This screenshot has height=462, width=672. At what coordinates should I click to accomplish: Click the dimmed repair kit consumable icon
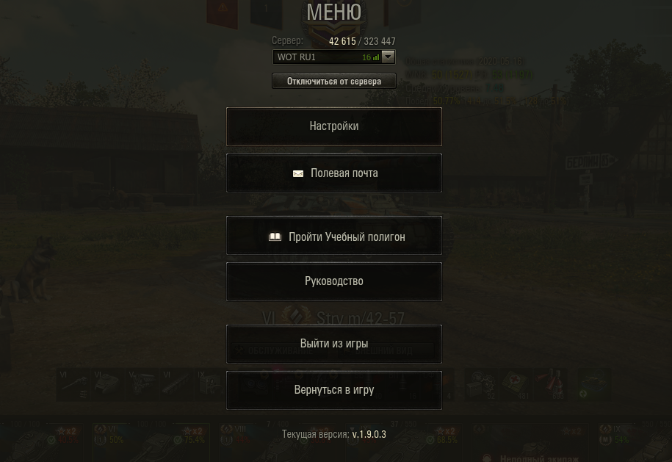click(x=481, y=384)
